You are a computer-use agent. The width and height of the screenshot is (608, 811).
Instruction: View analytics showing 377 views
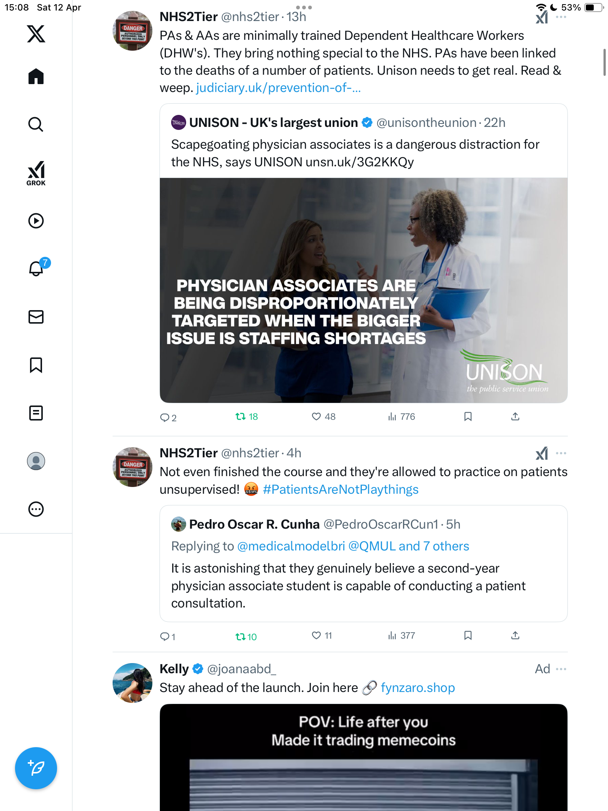point(401,635)
